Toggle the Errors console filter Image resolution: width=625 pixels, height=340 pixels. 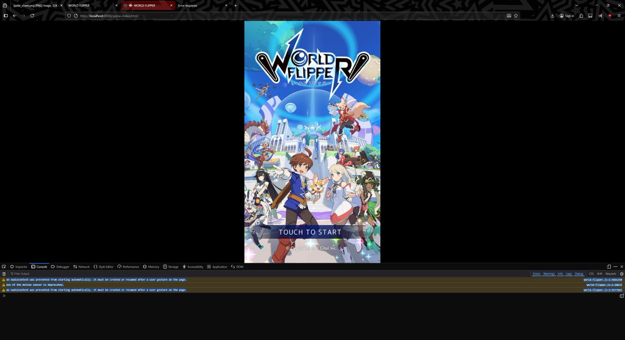(x=536, y=274)
